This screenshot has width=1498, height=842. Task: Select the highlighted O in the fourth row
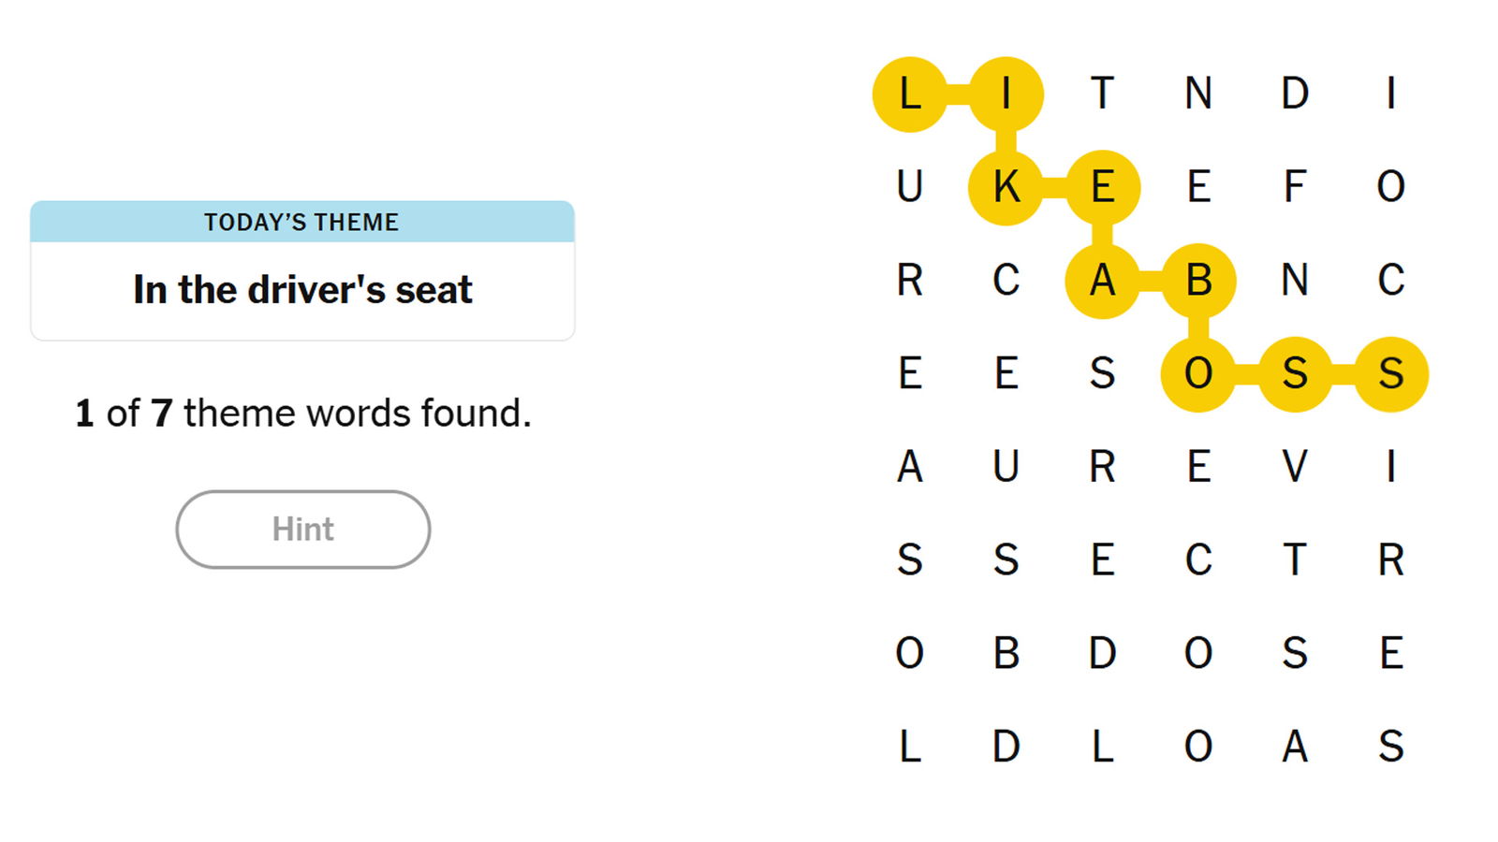[1198, 374]
